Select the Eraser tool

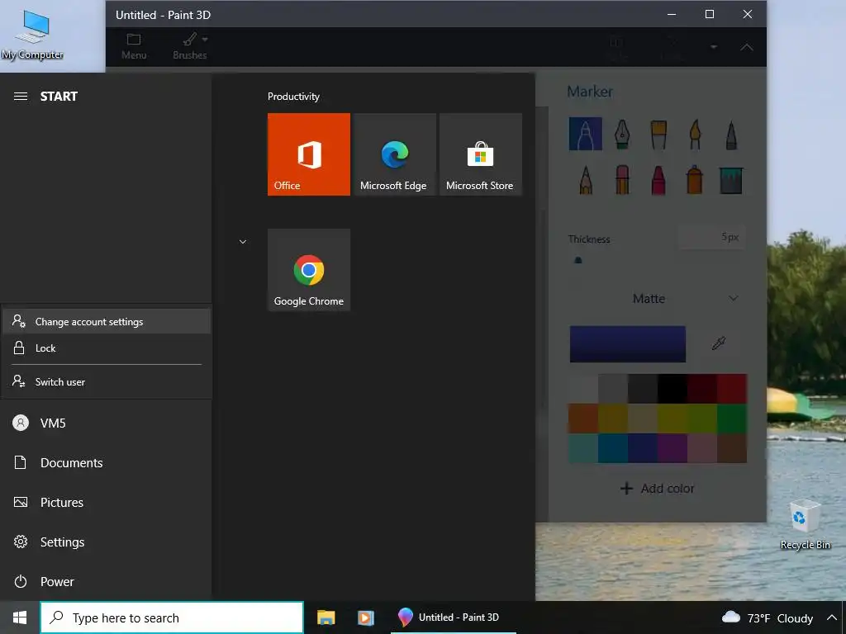[x=622, y=179]
